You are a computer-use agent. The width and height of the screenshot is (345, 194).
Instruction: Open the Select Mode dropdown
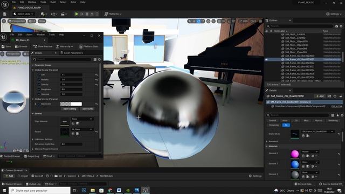[x=23, y=14]
